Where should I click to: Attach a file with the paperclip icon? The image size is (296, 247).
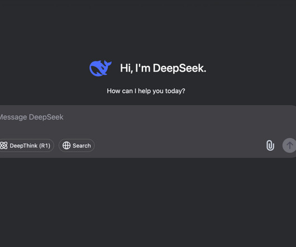[x=270, y=145]
